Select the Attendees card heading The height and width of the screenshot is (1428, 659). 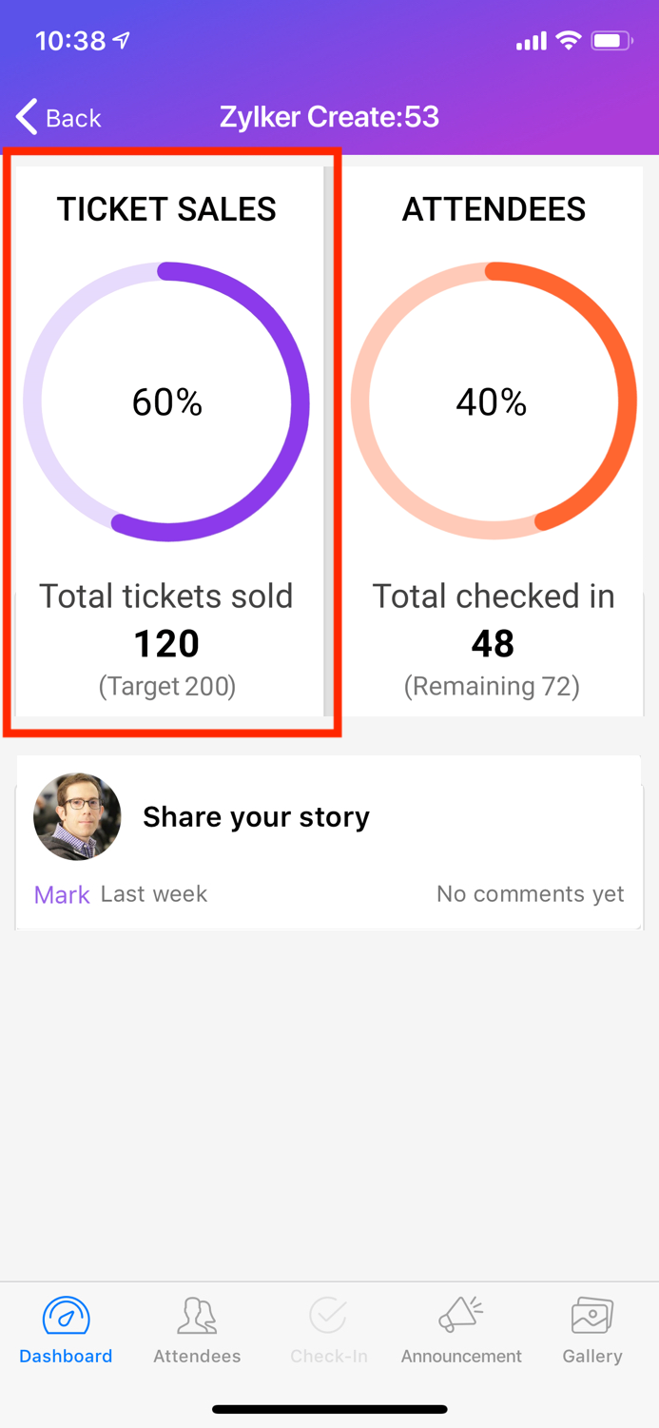(x=494, y=209)
